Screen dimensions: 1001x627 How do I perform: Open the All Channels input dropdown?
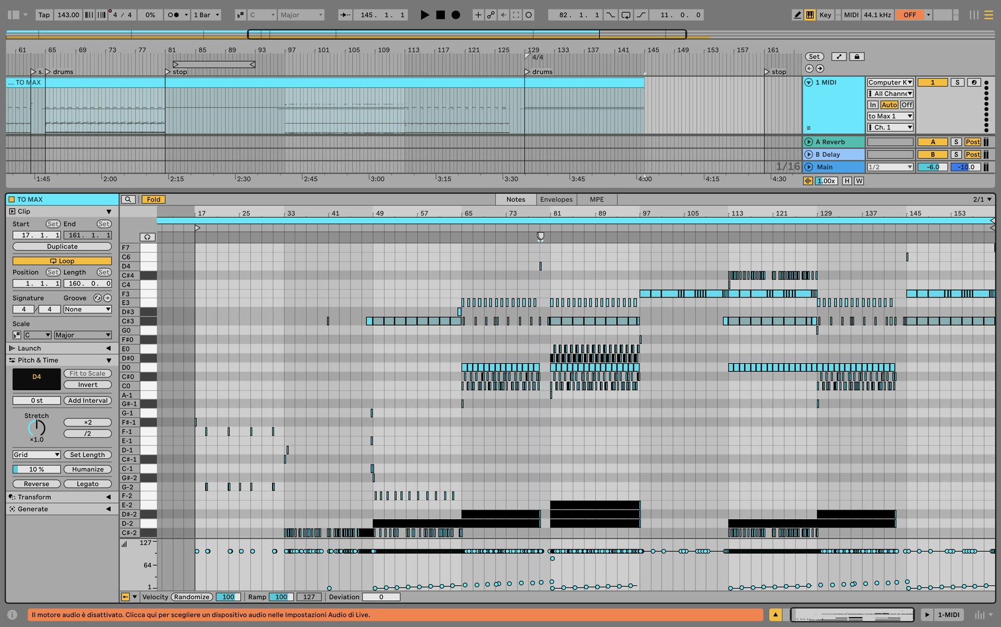tap(890, 93)
